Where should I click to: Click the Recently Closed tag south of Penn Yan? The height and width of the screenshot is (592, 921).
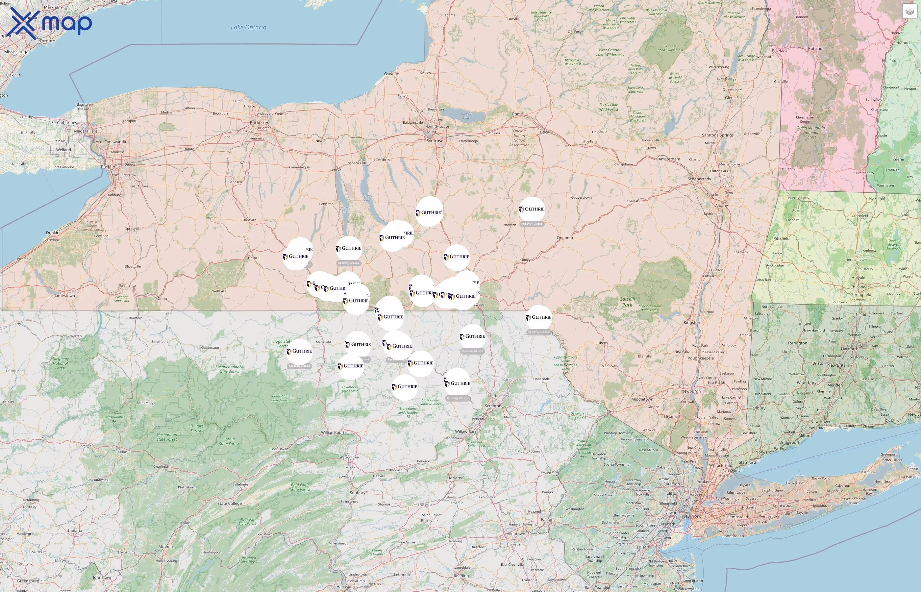tap(349, 263)
